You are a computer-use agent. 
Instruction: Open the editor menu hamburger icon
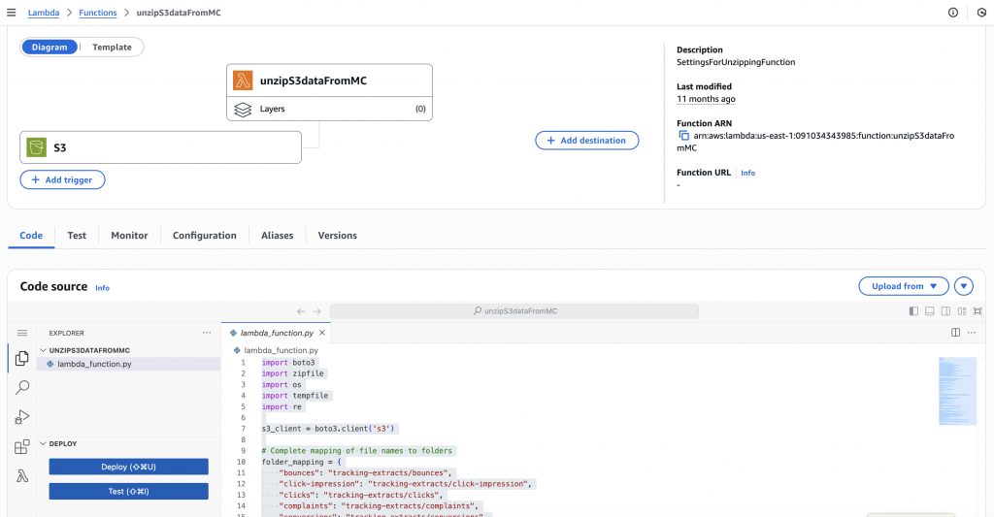pyautogui.click(x=22, y=333)
